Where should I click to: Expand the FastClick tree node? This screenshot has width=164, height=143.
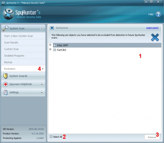tap(50, 50)
